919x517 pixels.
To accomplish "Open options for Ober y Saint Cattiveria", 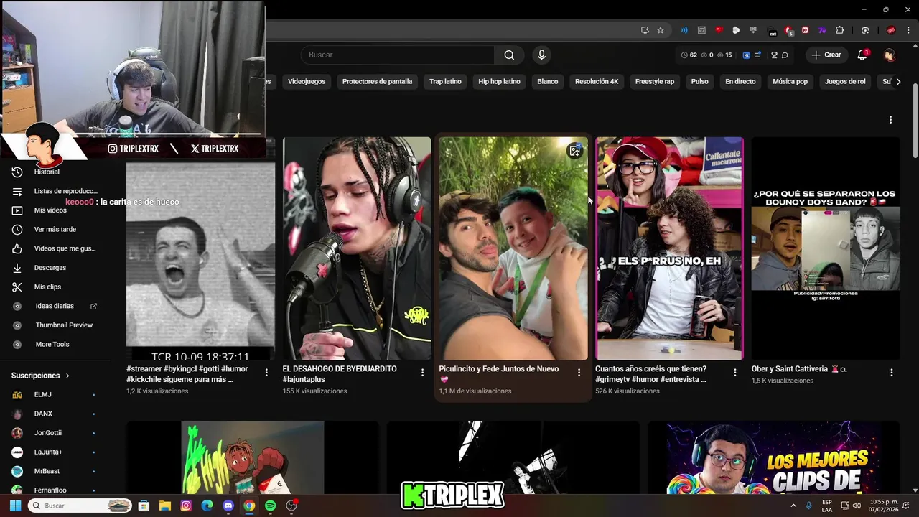I will 891,373.
